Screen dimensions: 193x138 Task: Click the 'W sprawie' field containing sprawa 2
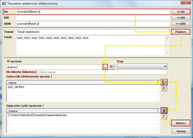click(54, 67)
